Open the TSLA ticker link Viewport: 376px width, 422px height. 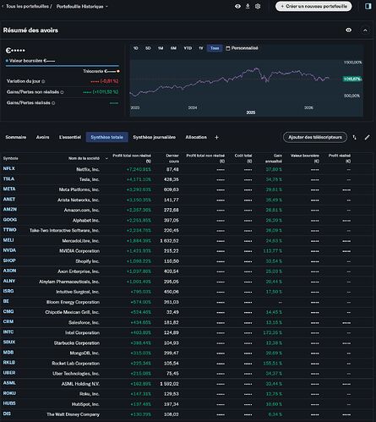coord(8,179)
